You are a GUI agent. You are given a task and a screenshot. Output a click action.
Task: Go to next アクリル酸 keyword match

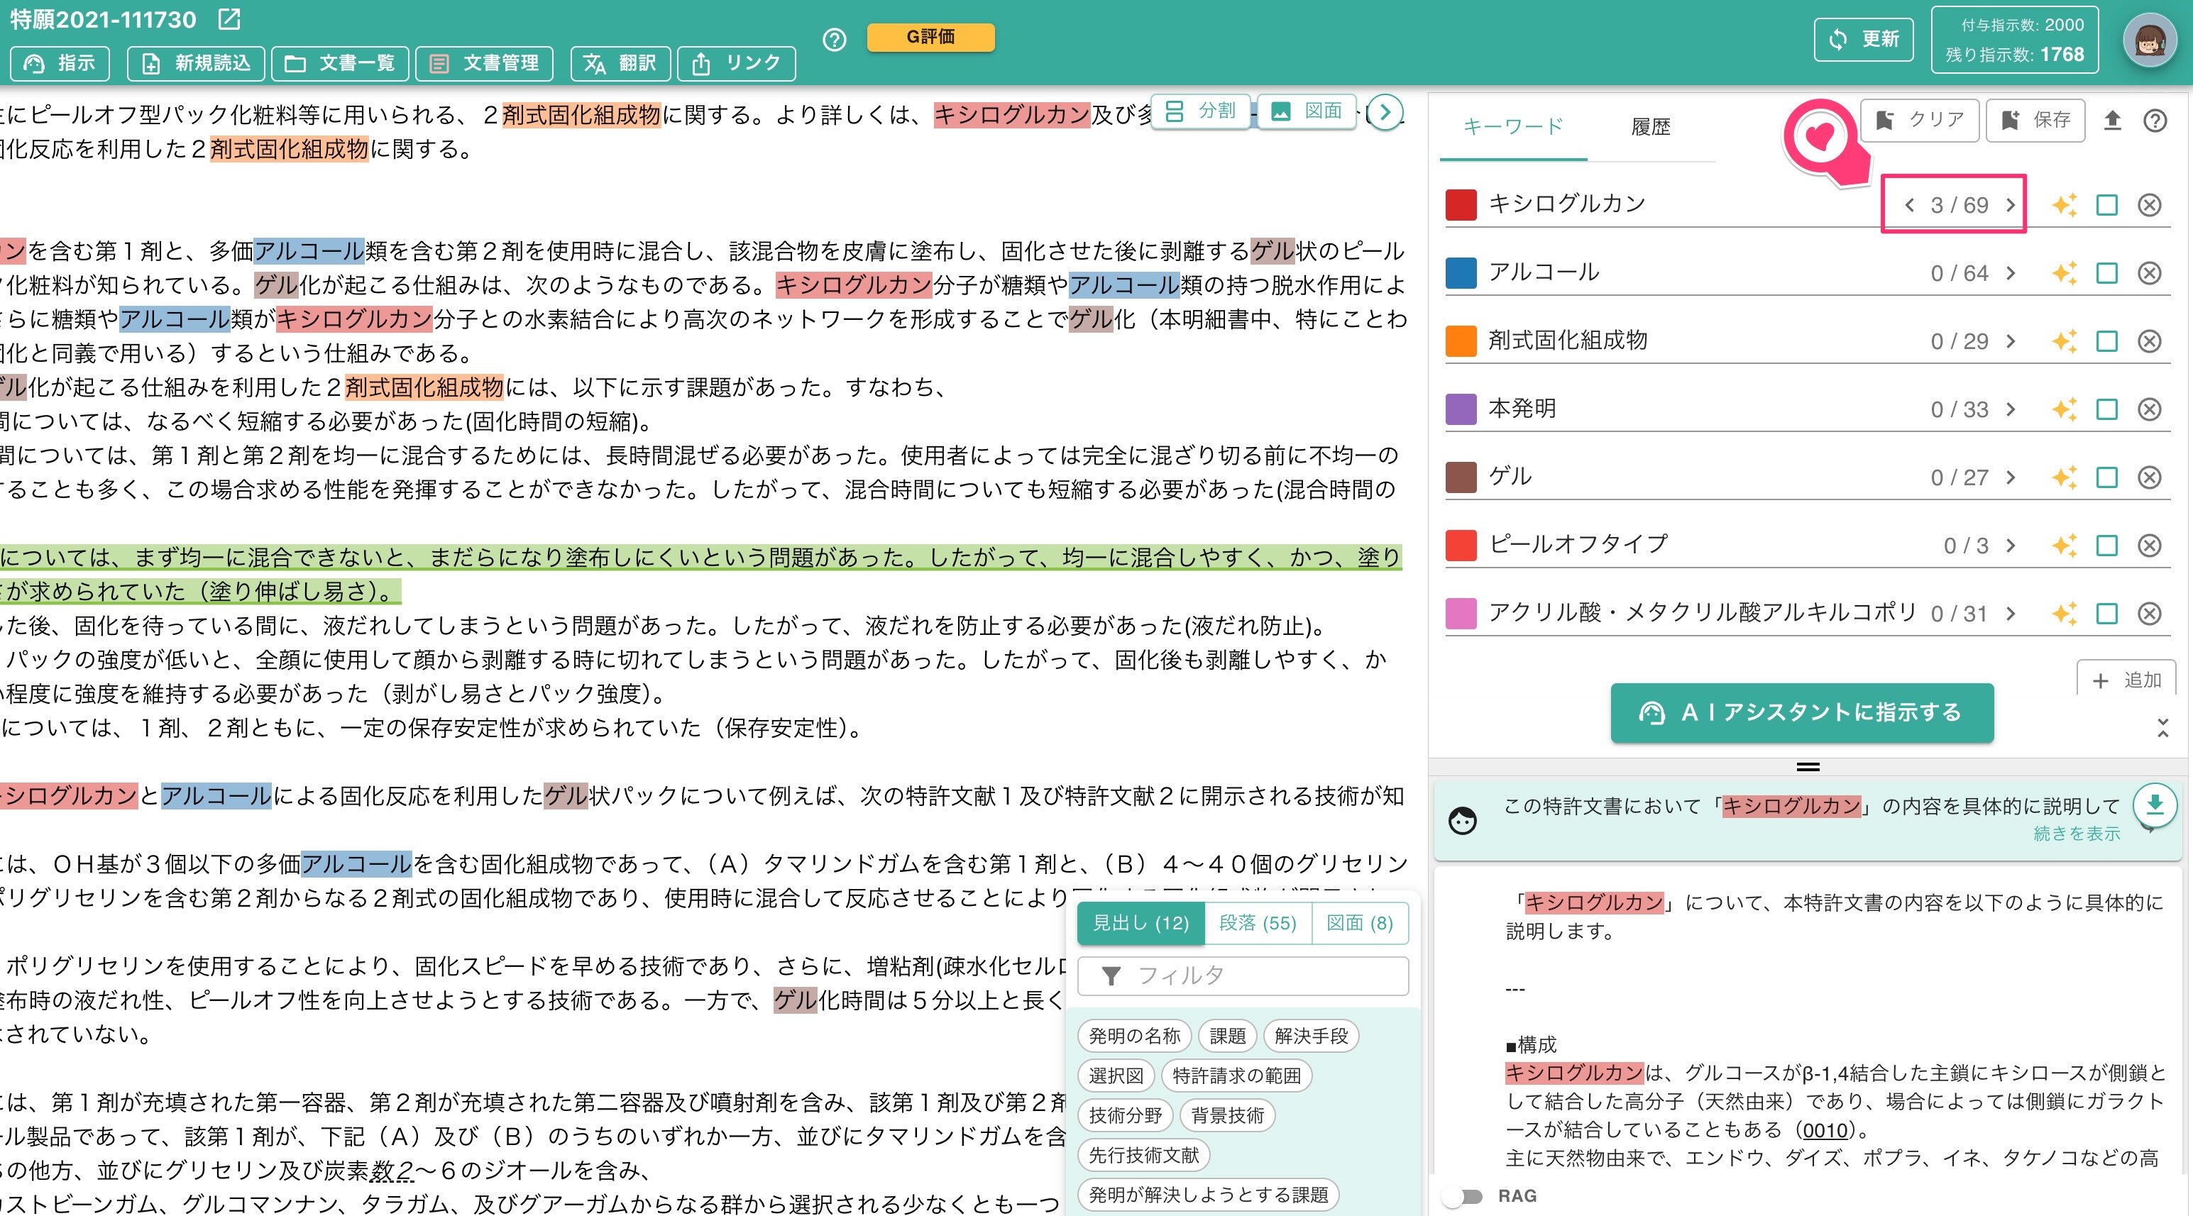tap(2011, 614)
